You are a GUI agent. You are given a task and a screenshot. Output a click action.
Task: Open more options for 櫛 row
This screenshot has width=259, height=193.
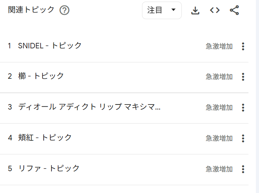[x=243, y=77]
